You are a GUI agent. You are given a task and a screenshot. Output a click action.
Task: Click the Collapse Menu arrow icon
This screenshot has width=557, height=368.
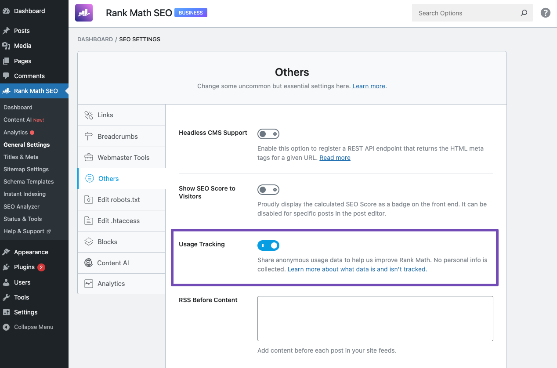click(6, 327)
